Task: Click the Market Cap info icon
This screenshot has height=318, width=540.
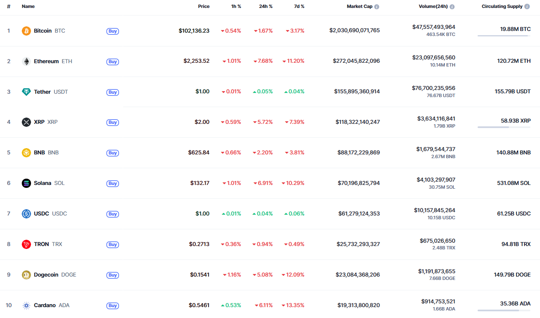Action: (377, 7)
